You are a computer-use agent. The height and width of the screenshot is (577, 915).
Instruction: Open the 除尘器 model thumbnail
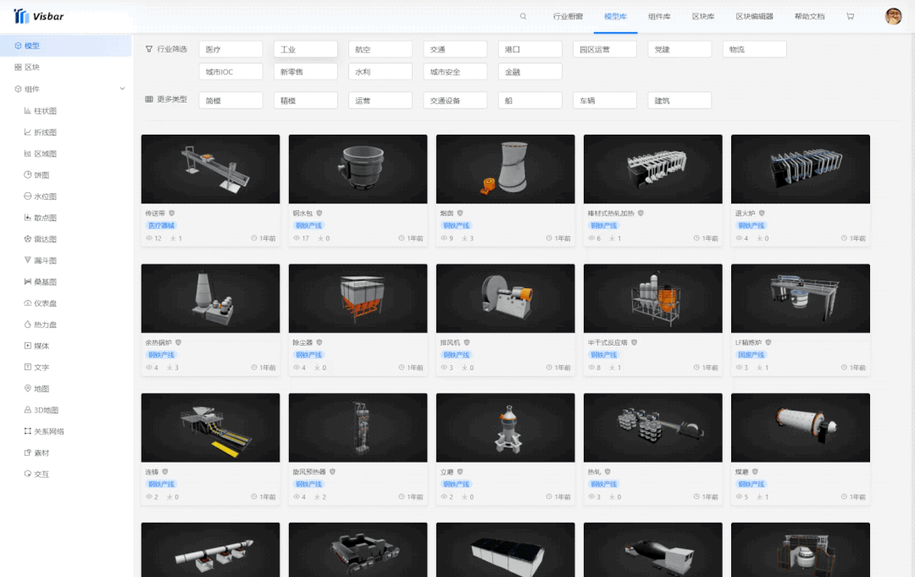point(358,298)
